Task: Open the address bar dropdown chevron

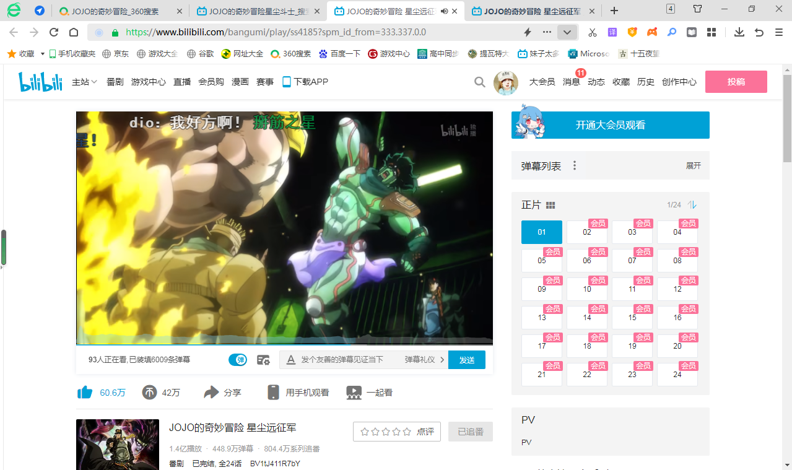Action: pyautogui.click(x=567, y=32)
